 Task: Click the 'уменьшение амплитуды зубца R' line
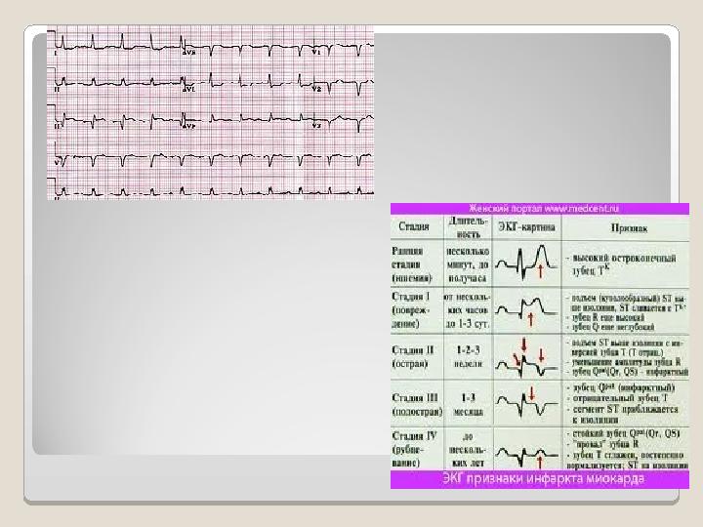(x=624, y=362)
